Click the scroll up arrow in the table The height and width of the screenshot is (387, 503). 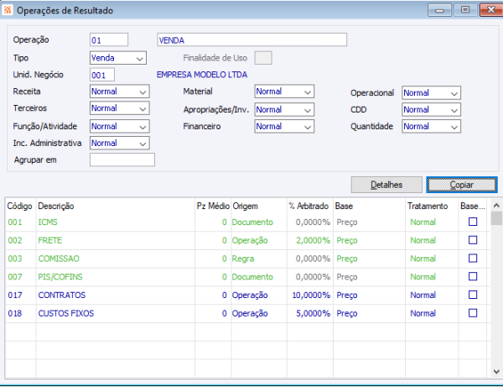[x=496, y=207]
